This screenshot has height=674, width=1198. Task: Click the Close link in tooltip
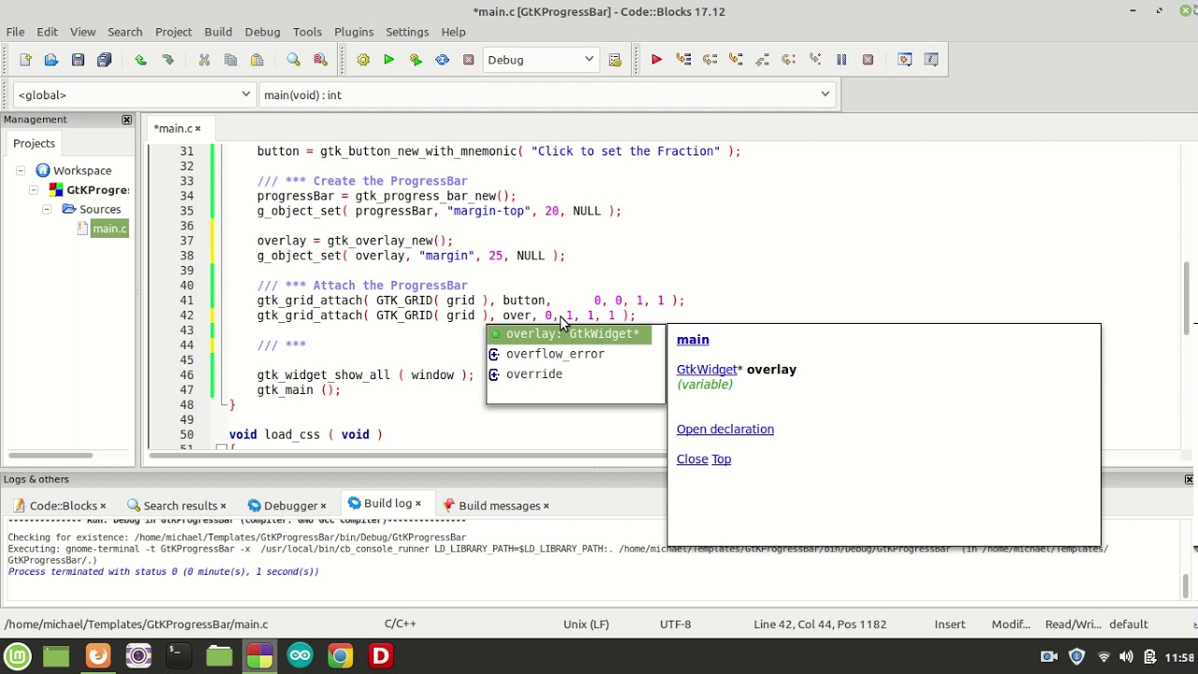point(692,460)
